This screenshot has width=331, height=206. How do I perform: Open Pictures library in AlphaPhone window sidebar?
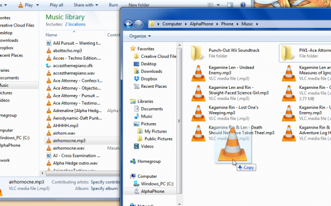point(145,124)
